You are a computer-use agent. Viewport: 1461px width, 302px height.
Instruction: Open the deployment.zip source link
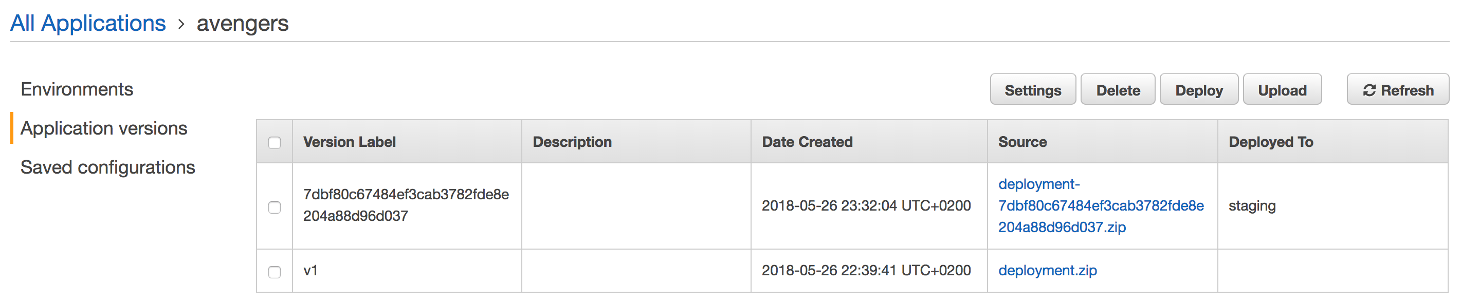pos(1048,270)
